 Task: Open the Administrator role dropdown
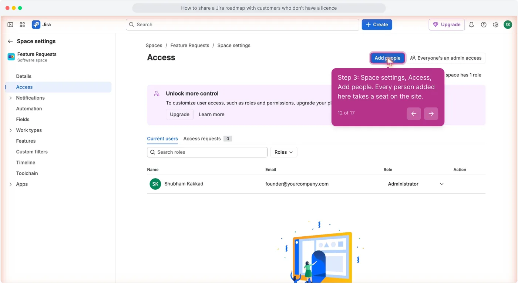[416, 184]
